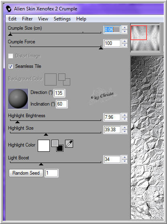Decrease Crumple Force with down arrow
The width and height of the screenshot is (167, 224).
pos(125,45)
